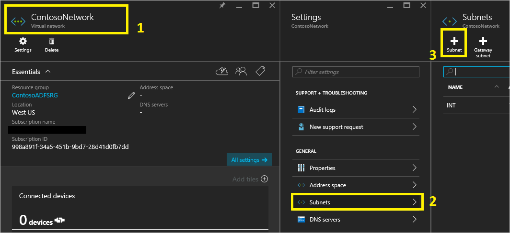Open New support request
The image size is (510, 233).
point(356,127)
